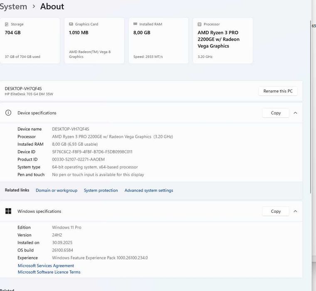This screenshot has height=291, width=316.
Task: Select the AMD Radeon Vega 8 graphics card text
Action: click(x=90, y=54)
